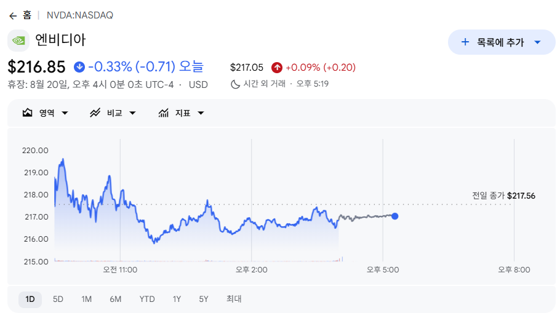Expand the 목록에 추가 dropdown arrow
This screenshot has width=560, height=321.
tap(537, 42)
